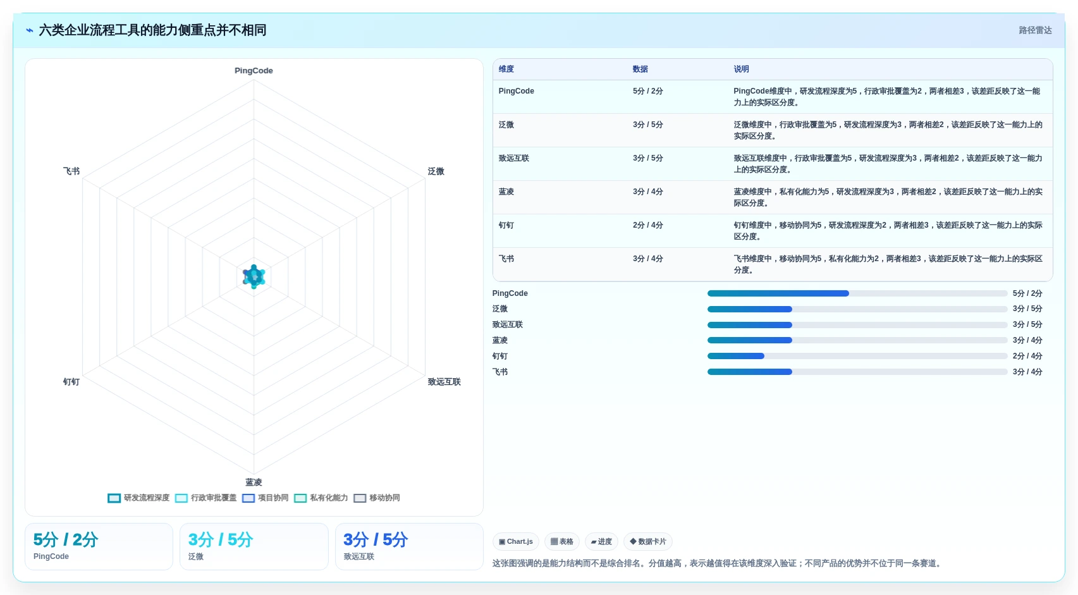Viewport: 1078px width, 595px height.
Task: Select the 致远互联 table row name
Action: click(x=514, y=158)
